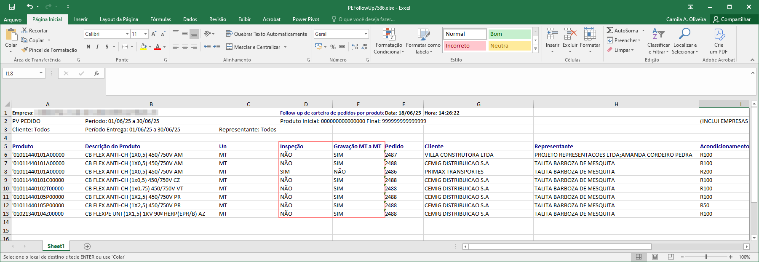Apply the yellow fill color
Screen dimensions: 759x262
coord(143,47)
